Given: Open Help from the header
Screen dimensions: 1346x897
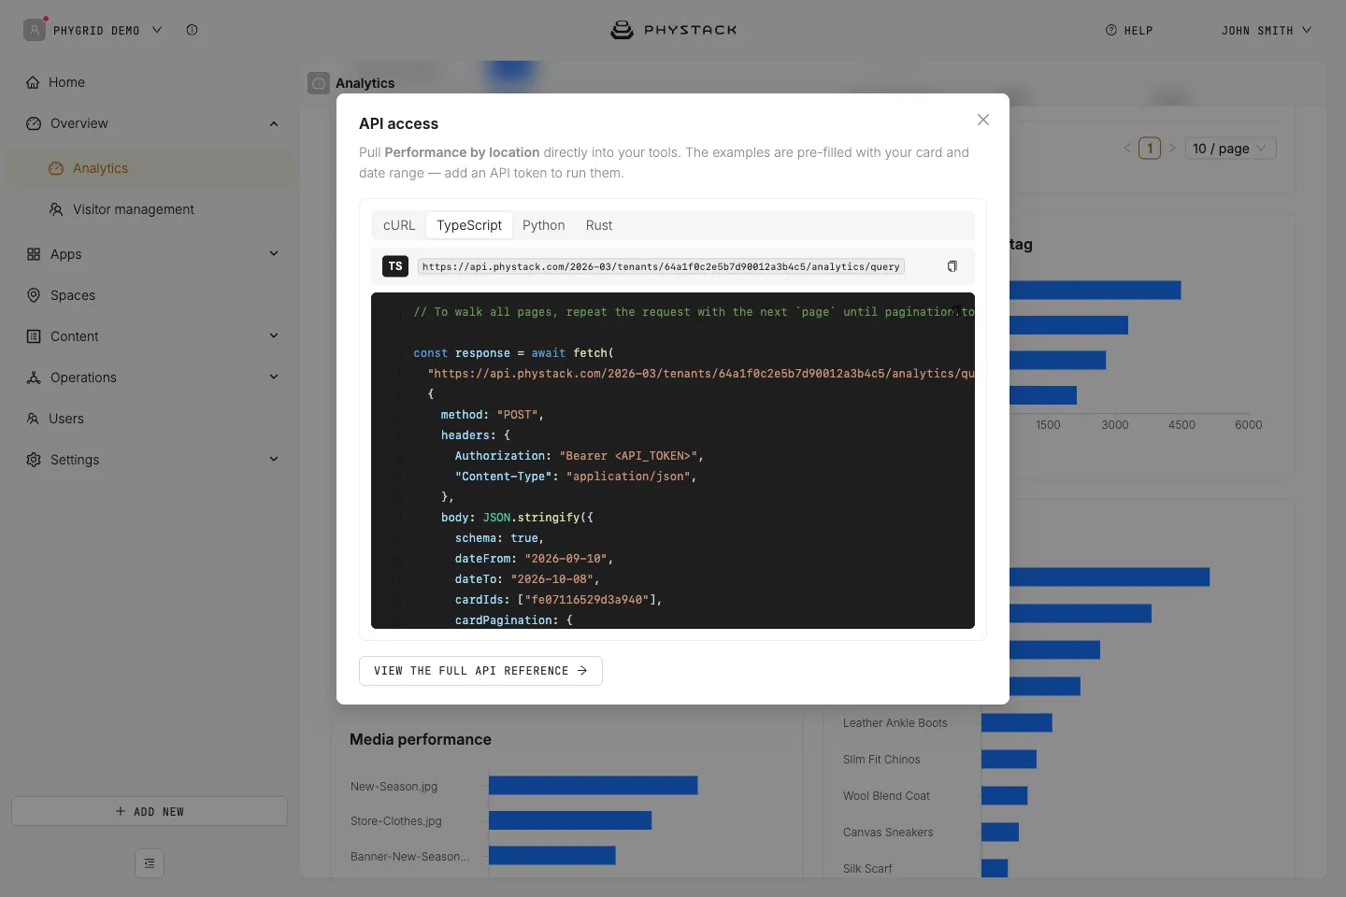Looking at the screenshot, I should [1129, 30].
